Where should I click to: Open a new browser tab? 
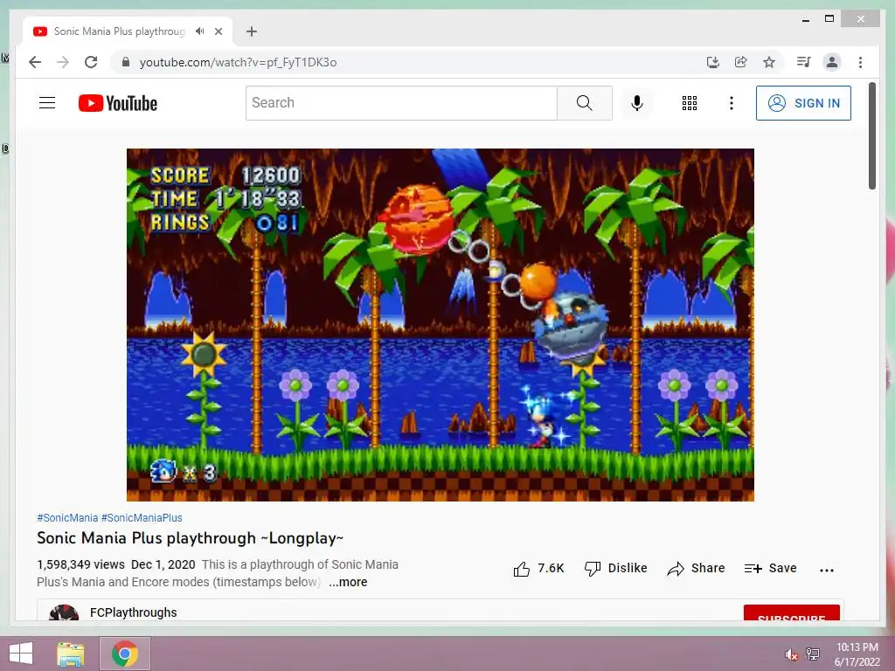(252, 31)
